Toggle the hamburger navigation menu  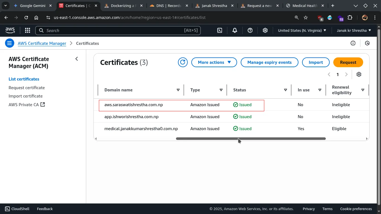9,43
